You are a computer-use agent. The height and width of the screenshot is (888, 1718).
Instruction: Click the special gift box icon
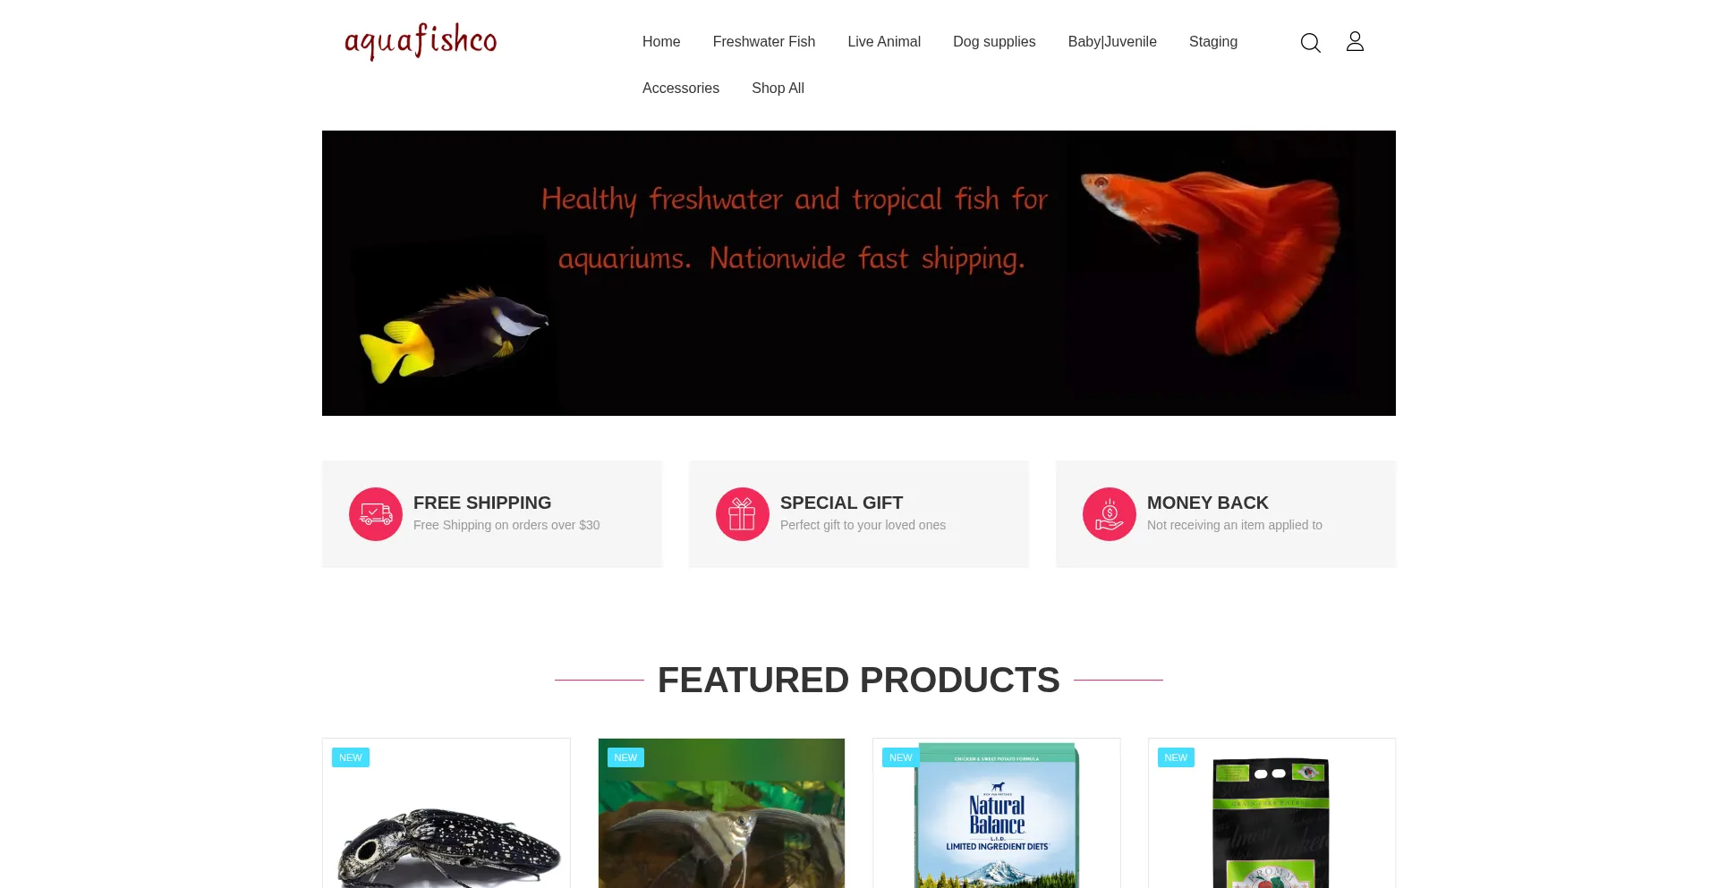click(x=743, y=514)
